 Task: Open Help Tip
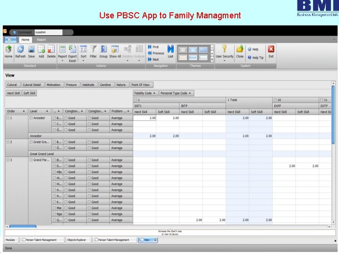tap(256, 57)
